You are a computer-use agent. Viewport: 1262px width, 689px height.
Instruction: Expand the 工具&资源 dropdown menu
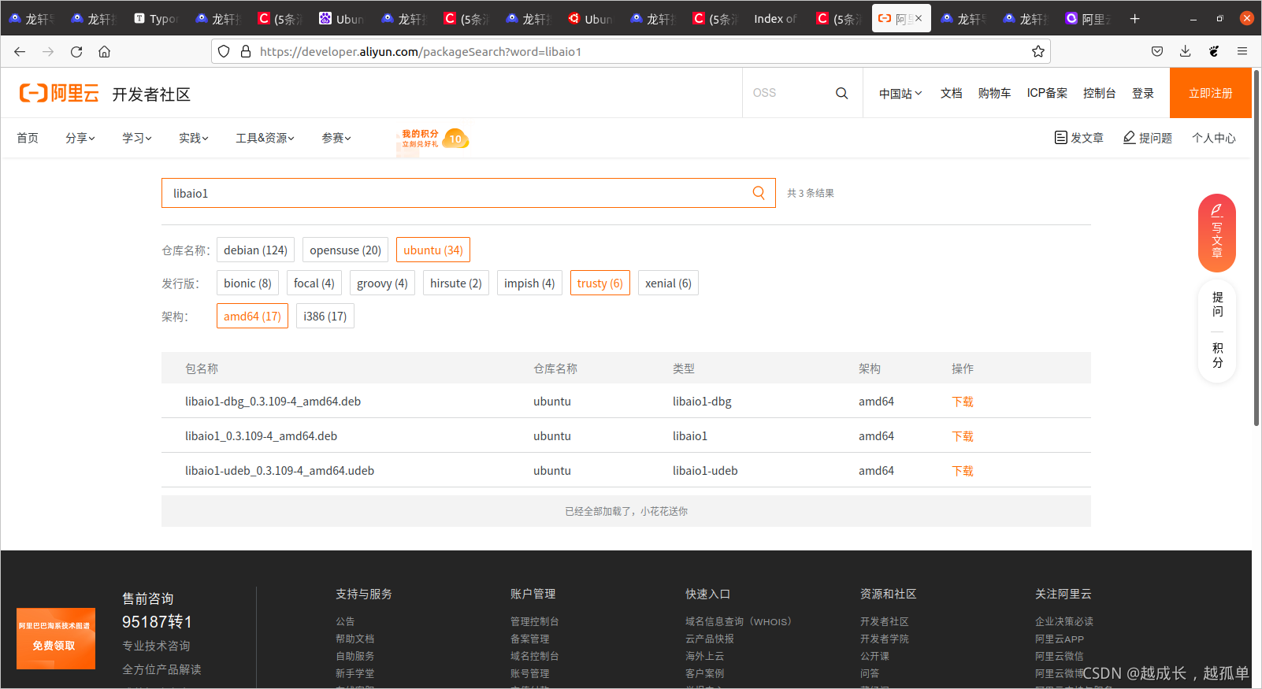[x=265, y=138]
